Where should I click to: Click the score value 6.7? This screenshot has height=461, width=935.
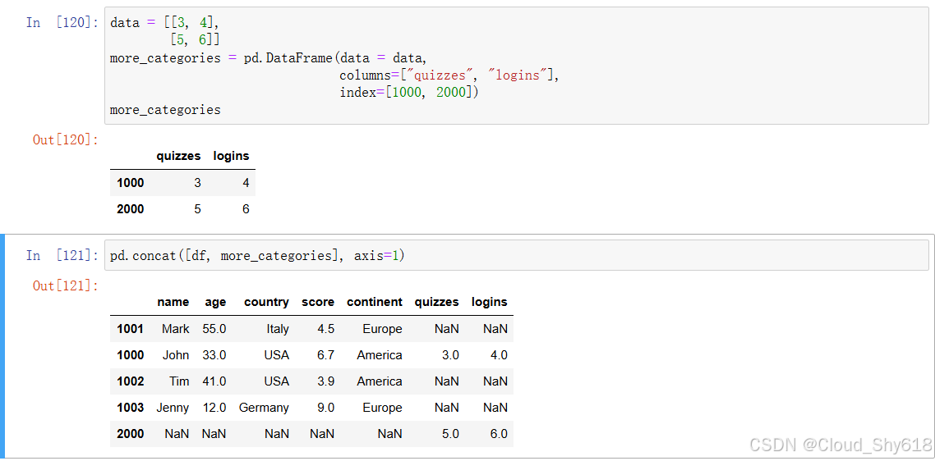click(x=326, y=355)
